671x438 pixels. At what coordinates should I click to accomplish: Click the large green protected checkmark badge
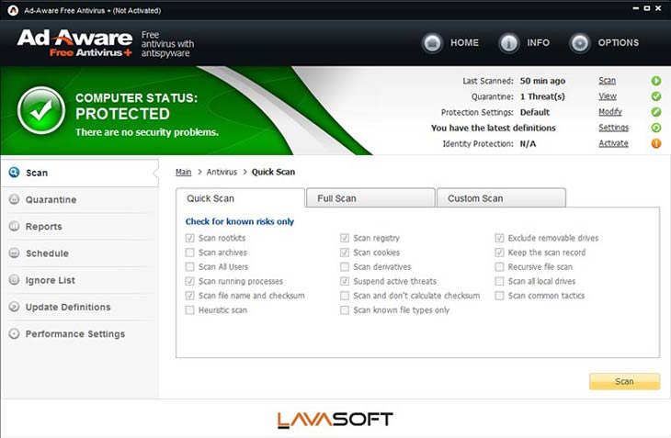pyautogui.click(x=41, y=110)
